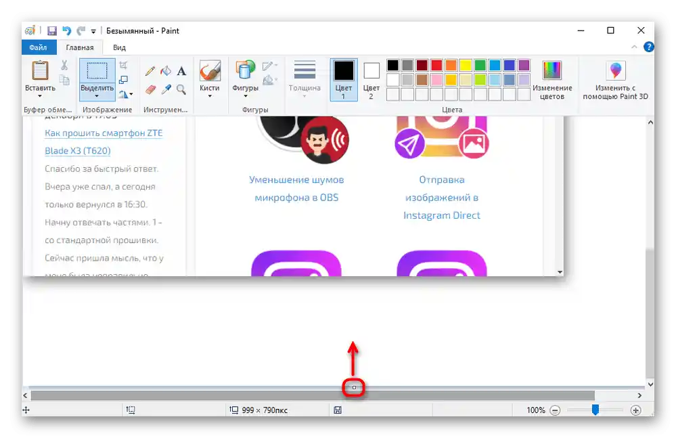Collapse the ribbon with the chevron
Viewport: 676px width, 438px height.
[x=634, y=47]
